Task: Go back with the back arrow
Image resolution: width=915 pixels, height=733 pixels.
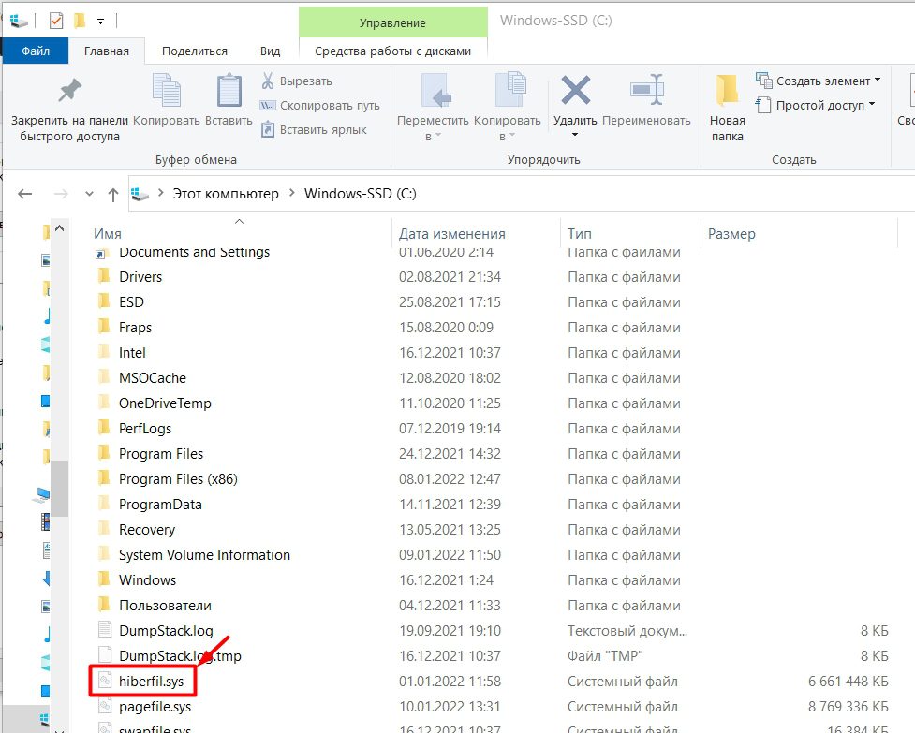Action: click(25, 194)
